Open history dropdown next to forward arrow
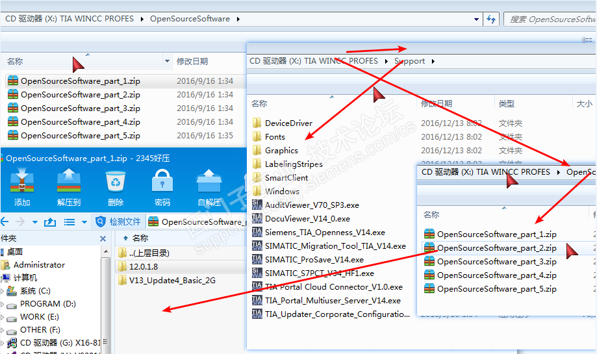The height and width of the screenshot is (354, 597). click(x=34, y=222)
